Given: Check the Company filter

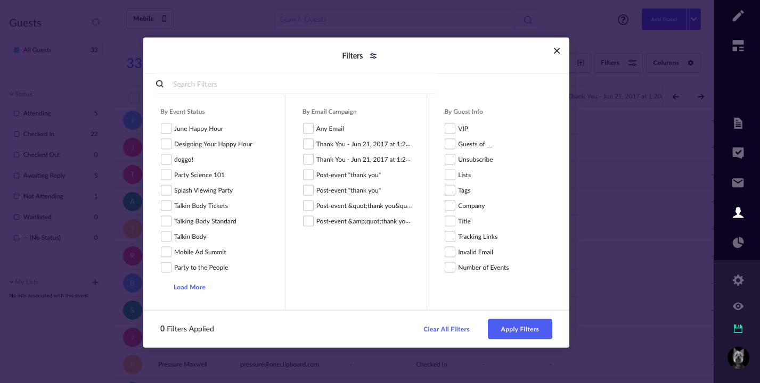Looking at the screenshot, I should coord(450,206).
